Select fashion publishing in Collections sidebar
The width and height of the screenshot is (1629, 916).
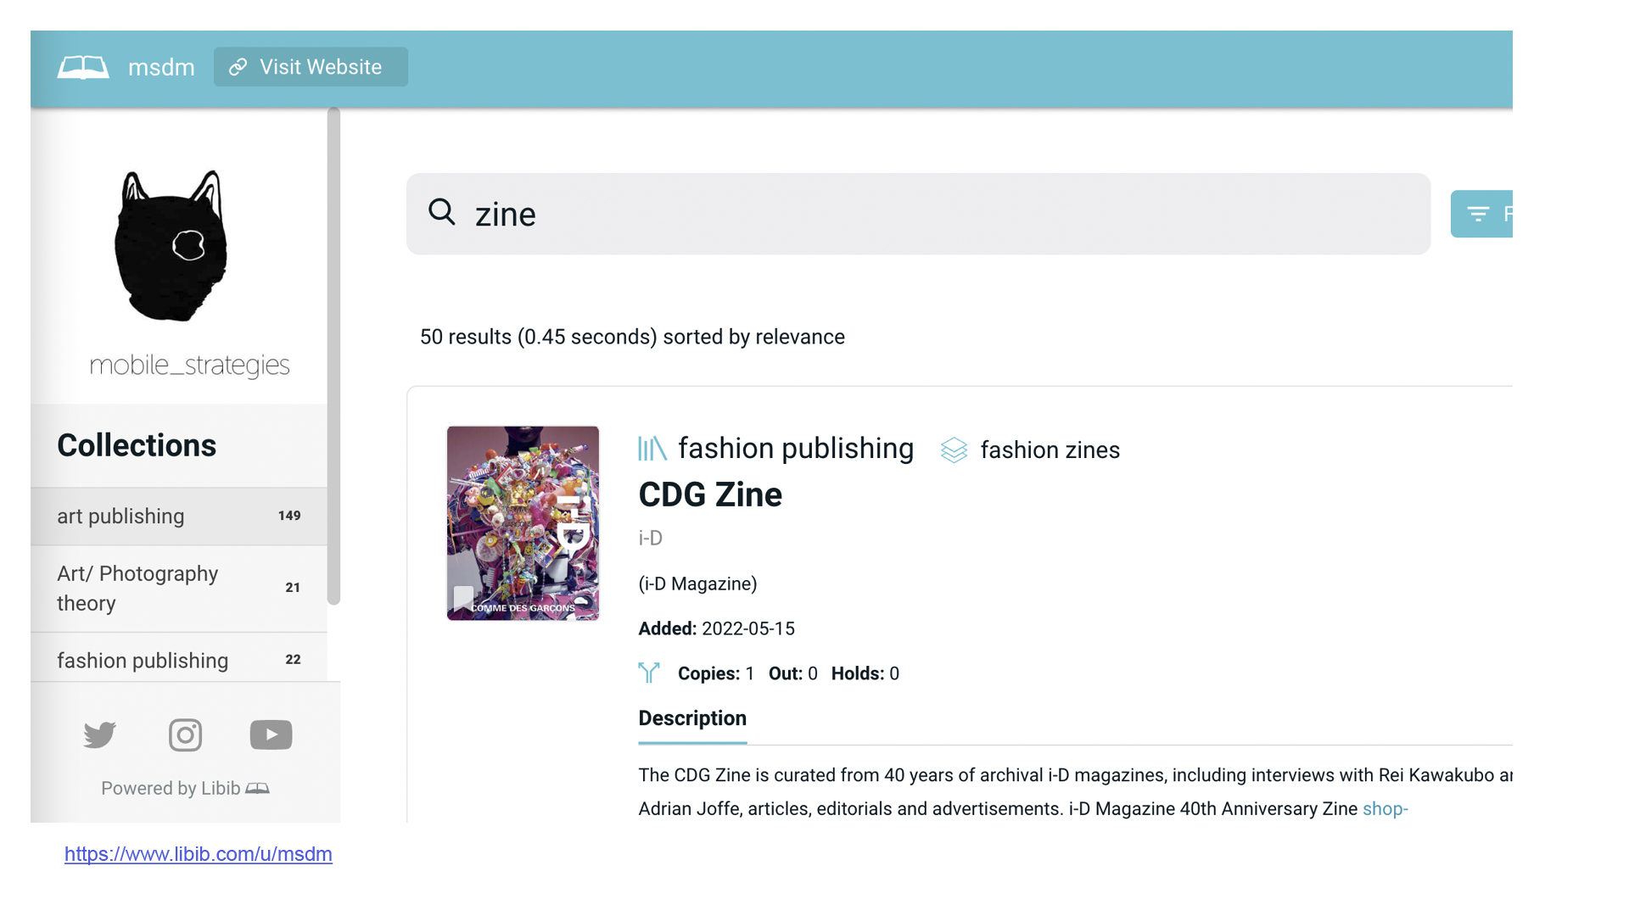pos(179,659)
